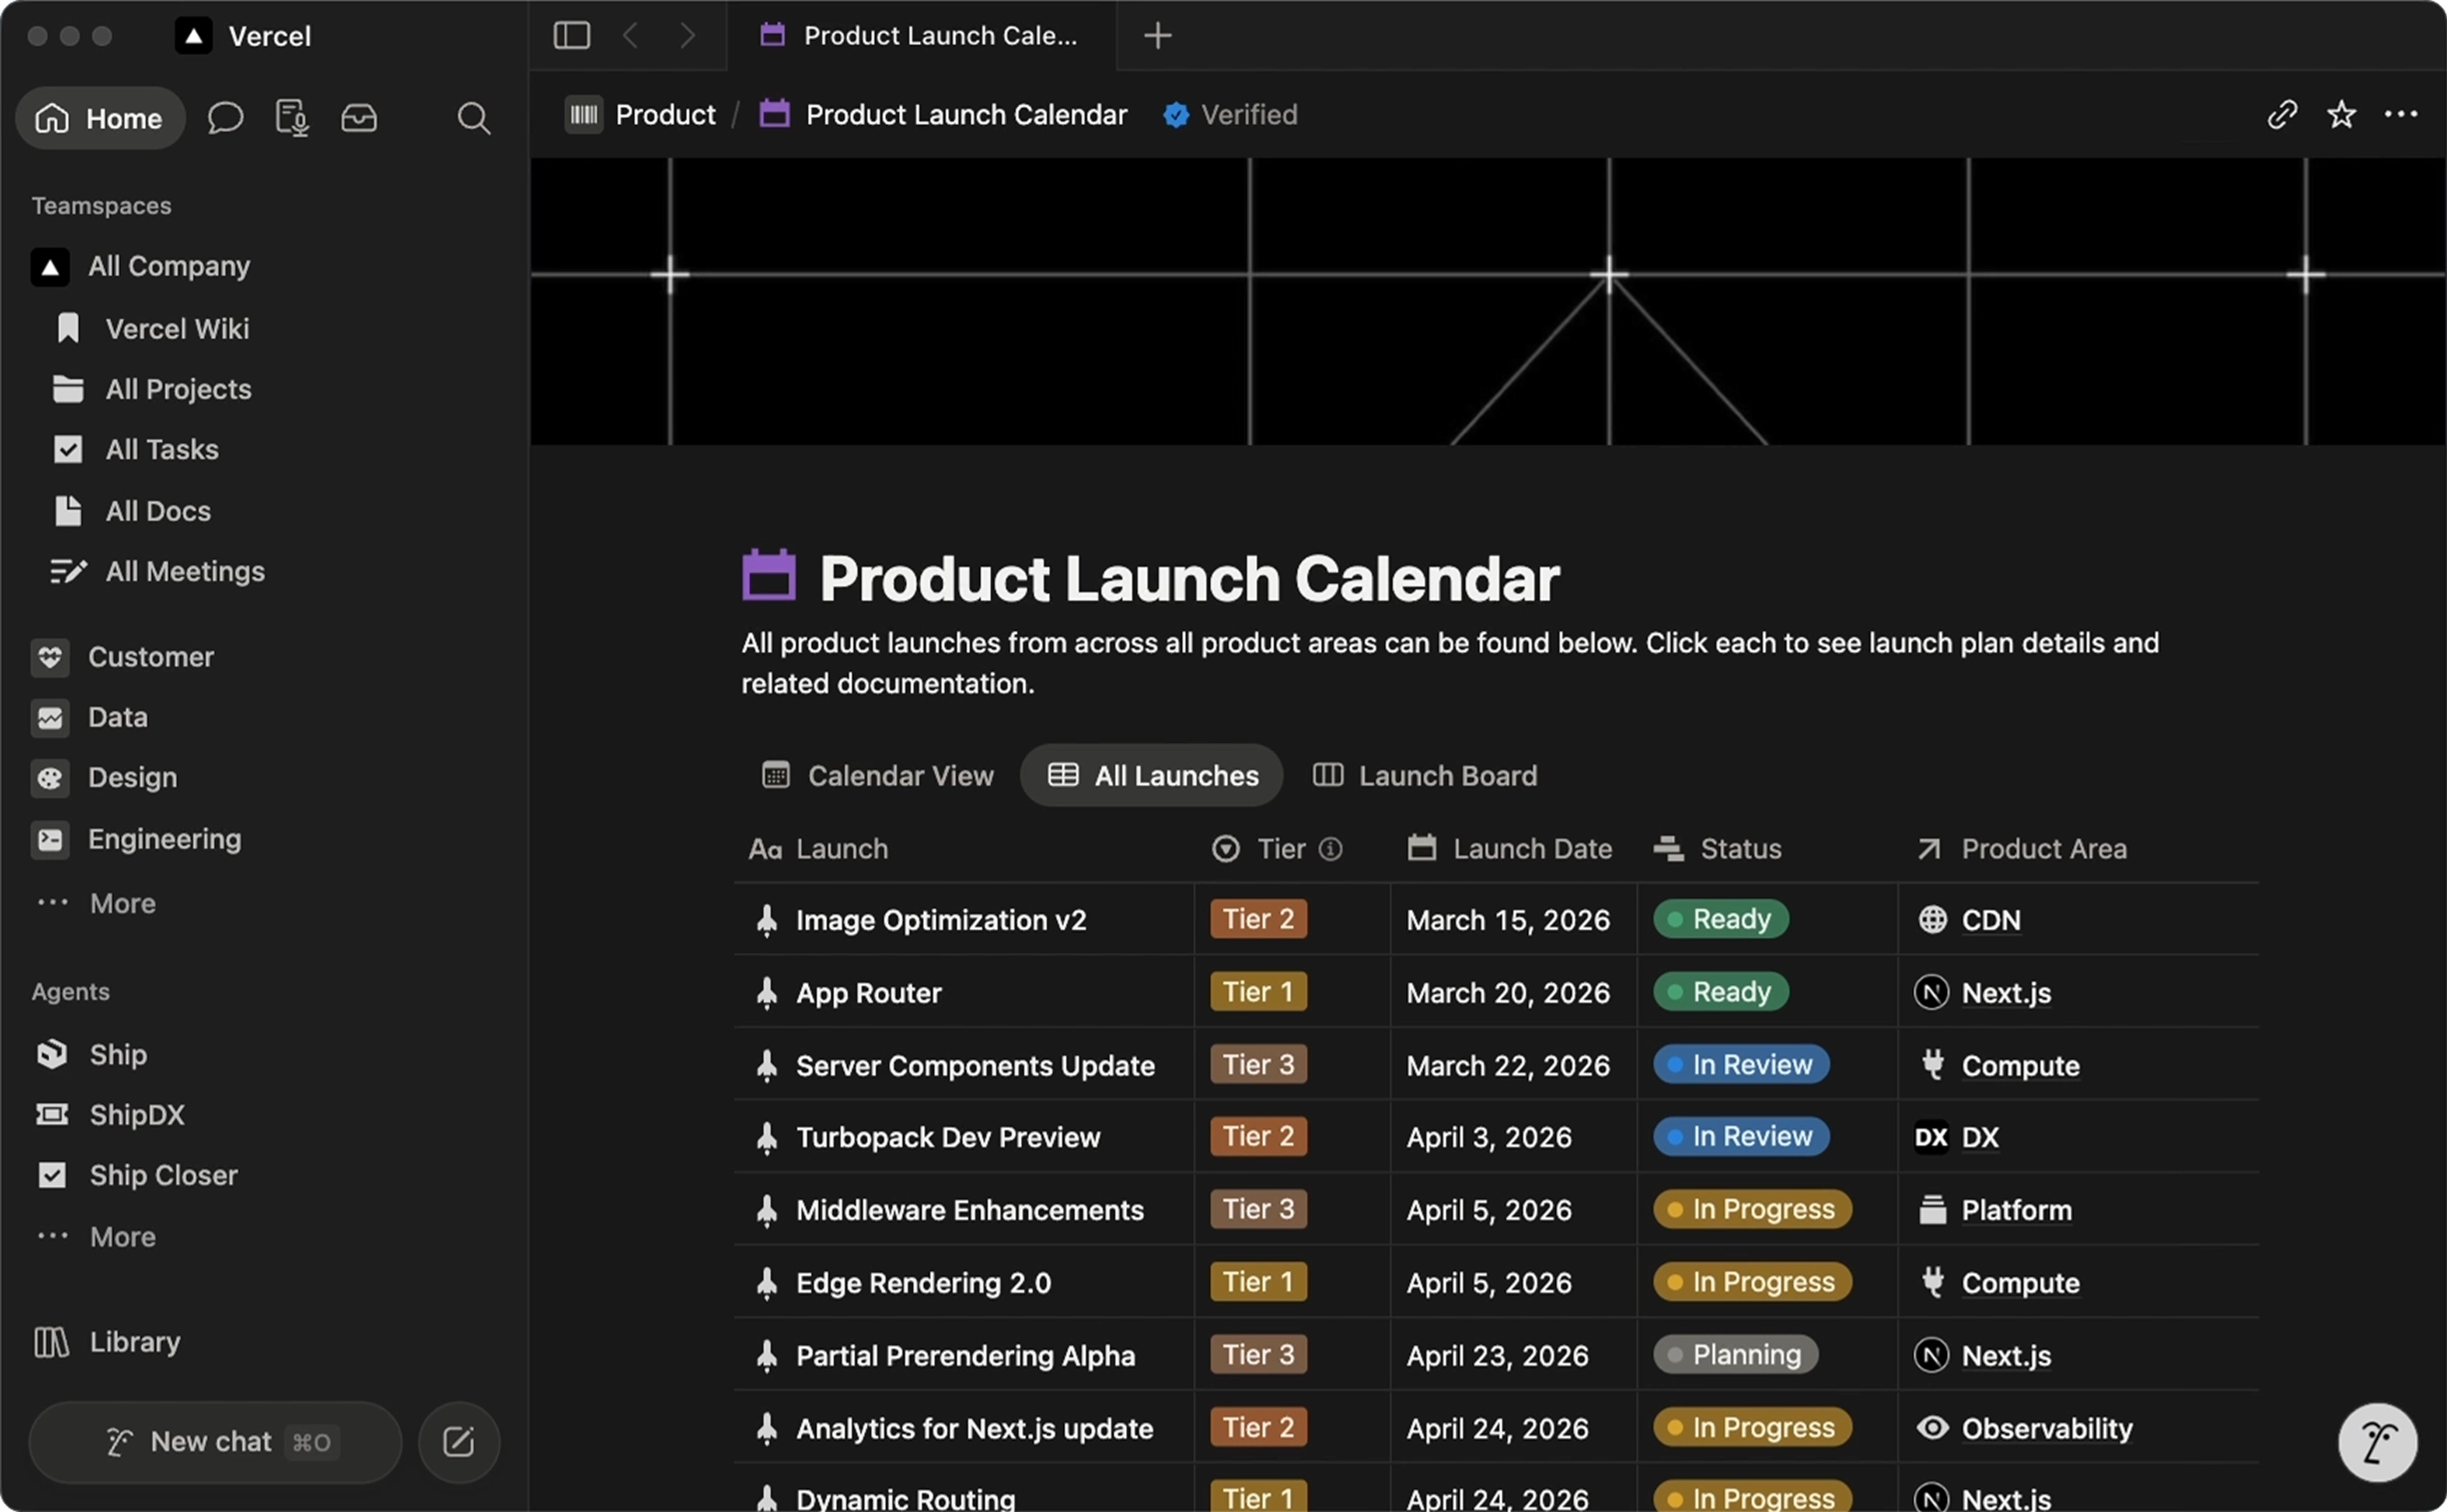This screenshot has width=2447, height=1512.
Task: Open the three-dot page options menu
Action: (x=2401, y=114)
